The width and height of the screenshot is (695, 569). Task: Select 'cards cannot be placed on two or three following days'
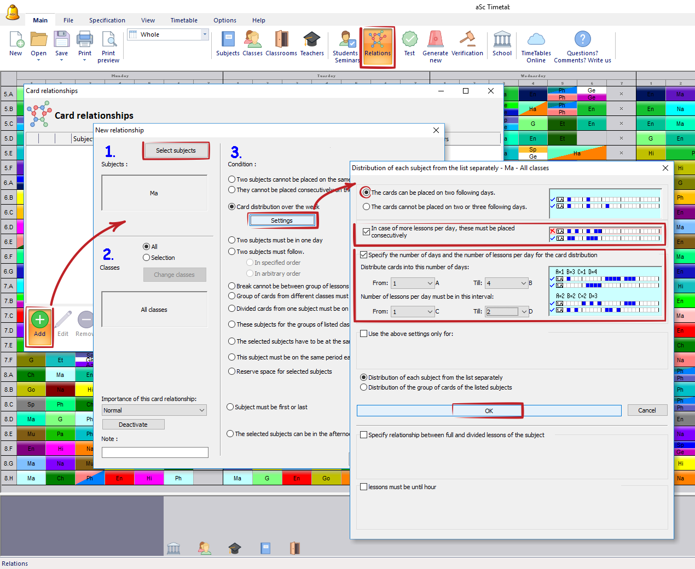(x=367, y=207)
